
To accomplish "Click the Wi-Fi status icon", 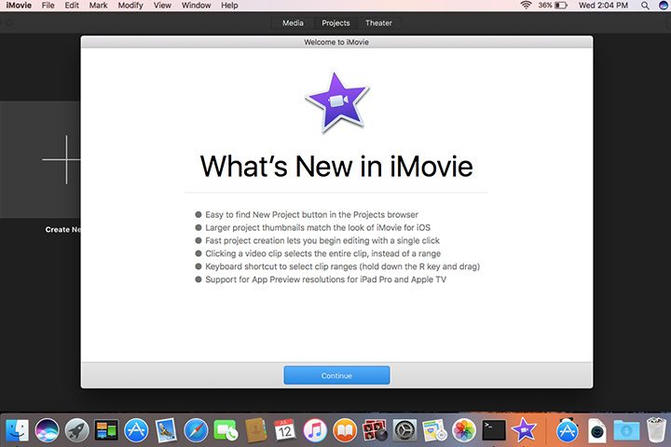I will pos(526,6).
